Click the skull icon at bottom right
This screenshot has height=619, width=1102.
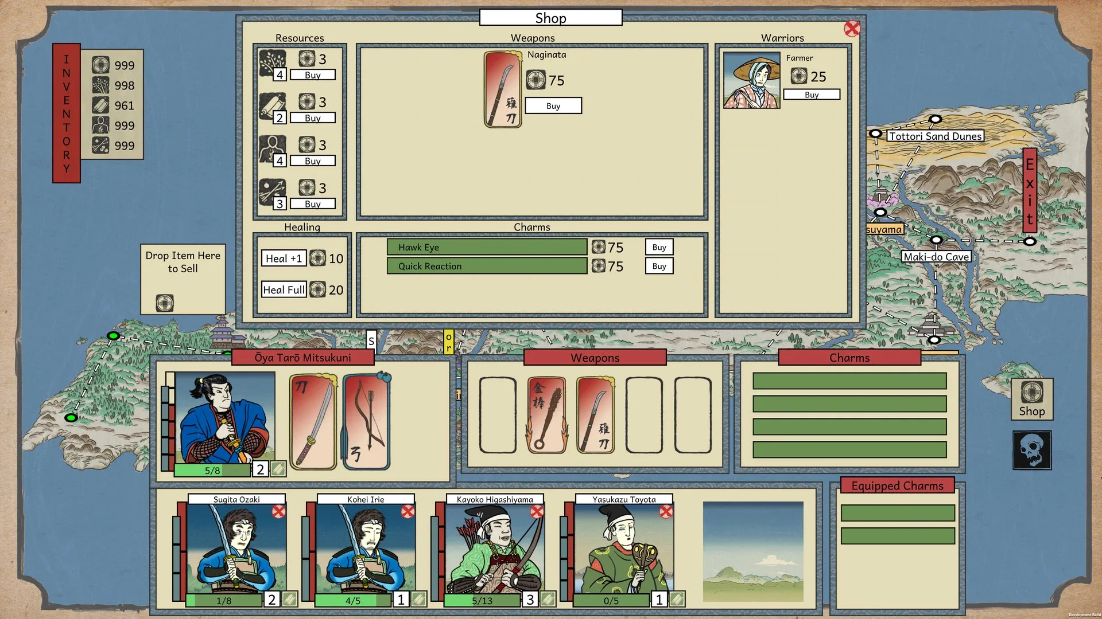[1032, 449]
